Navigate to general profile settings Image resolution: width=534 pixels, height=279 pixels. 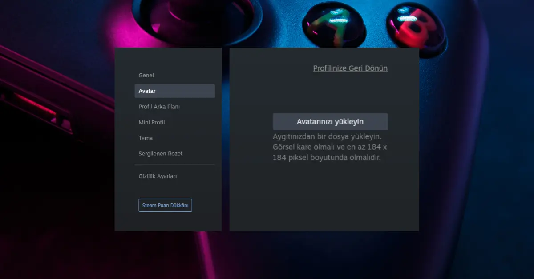point(146,75)
